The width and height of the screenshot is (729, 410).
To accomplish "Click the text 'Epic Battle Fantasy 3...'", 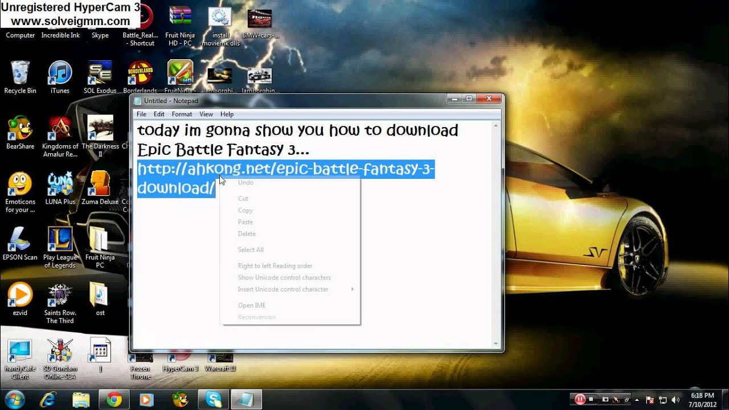I will coord(224,150).
